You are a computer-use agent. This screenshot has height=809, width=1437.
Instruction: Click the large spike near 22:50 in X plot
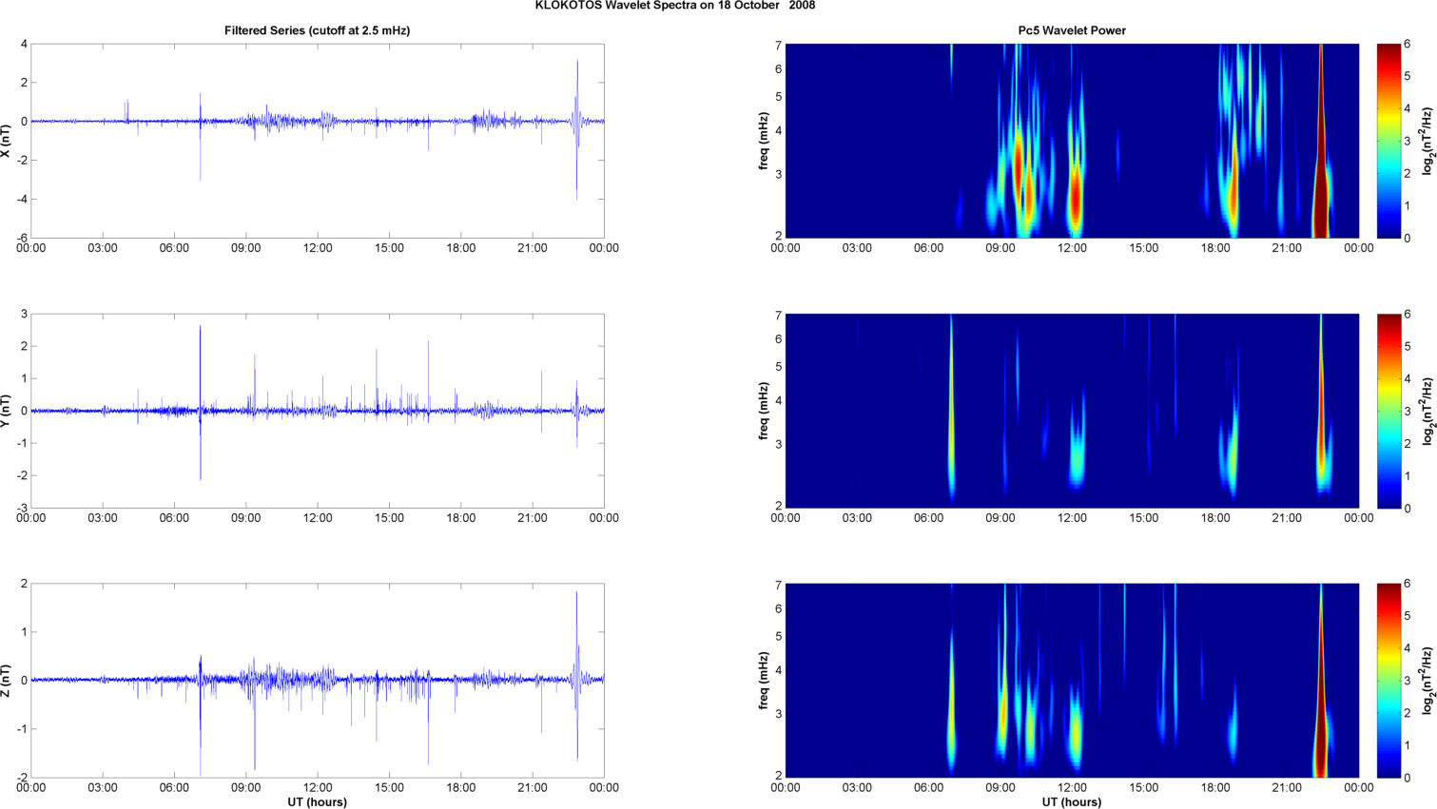[577, 128]
